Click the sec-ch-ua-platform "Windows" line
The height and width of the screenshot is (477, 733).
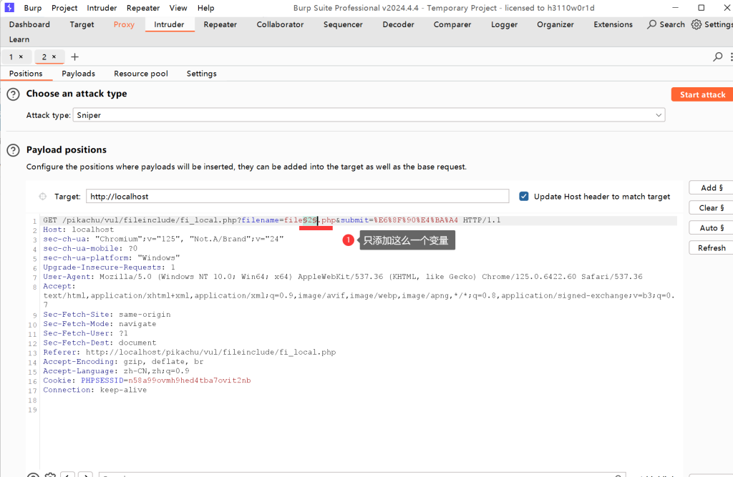pyautogui.click(x=111, y=257)
